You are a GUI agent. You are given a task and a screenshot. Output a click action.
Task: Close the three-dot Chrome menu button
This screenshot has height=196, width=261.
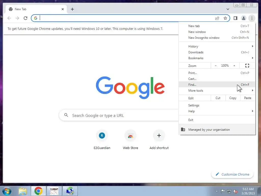coord(252,18)
